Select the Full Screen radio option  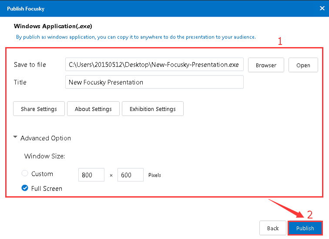(x=25, y=188)
